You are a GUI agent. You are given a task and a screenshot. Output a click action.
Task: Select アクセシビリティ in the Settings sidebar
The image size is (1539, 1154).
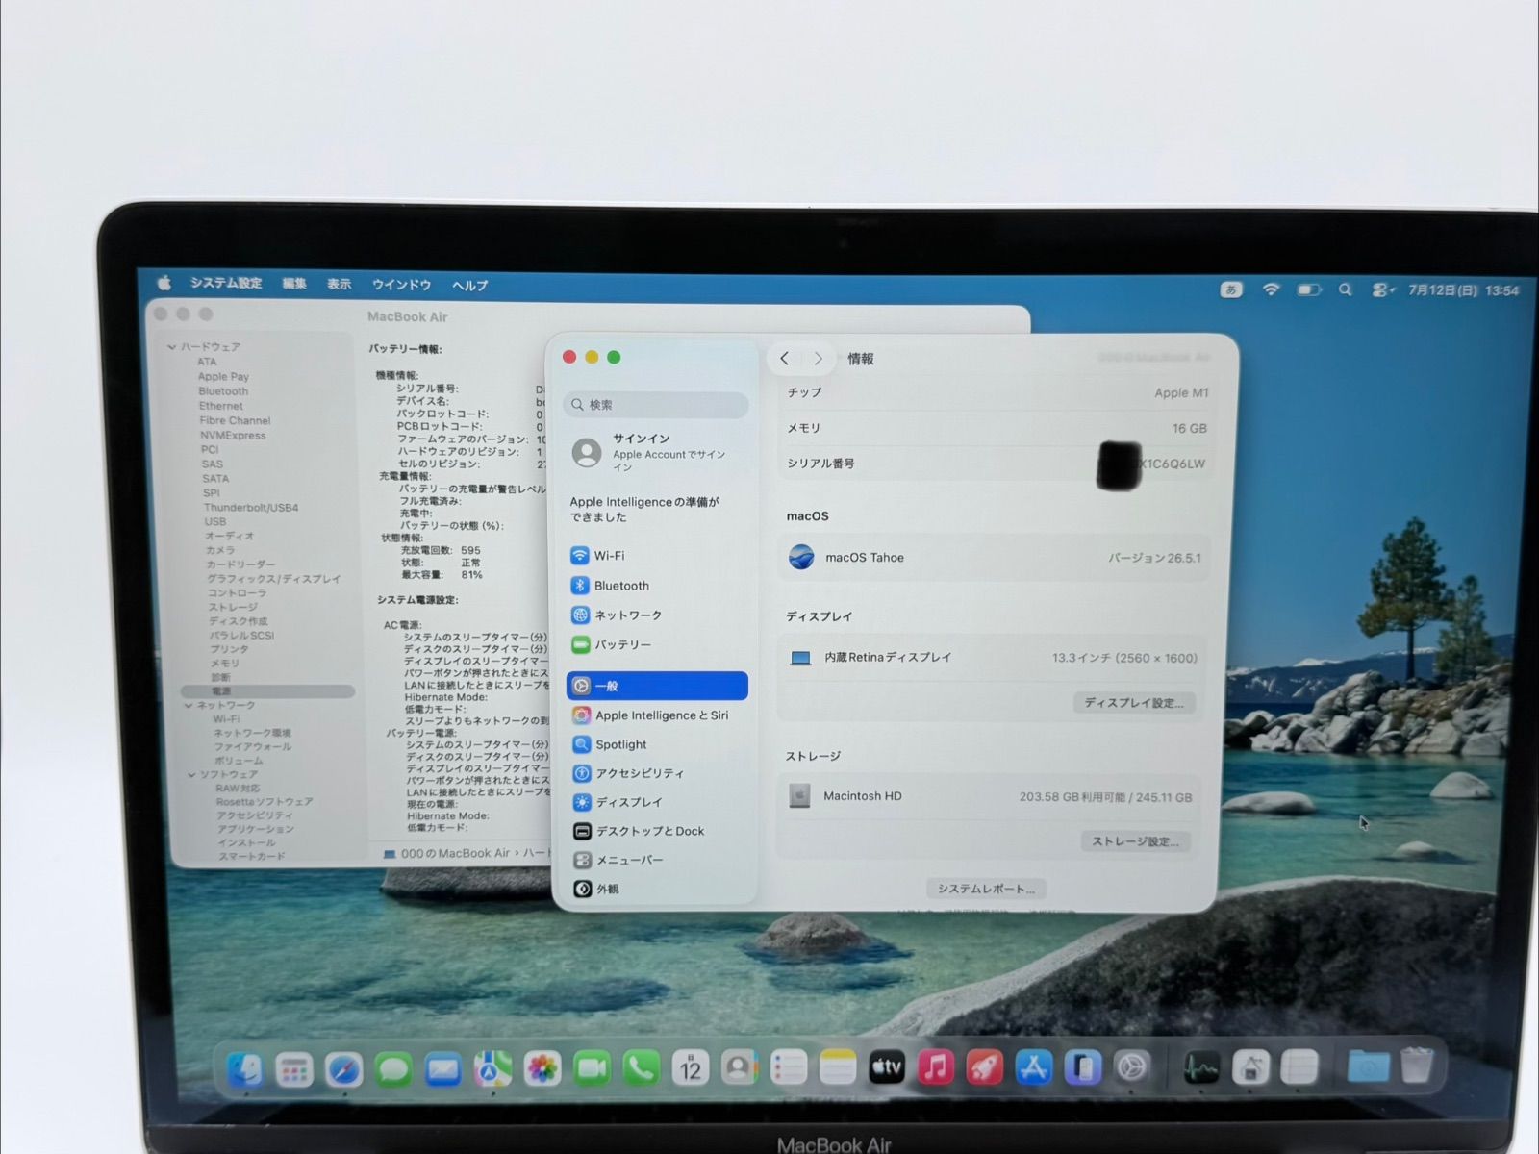coord(657,773)
